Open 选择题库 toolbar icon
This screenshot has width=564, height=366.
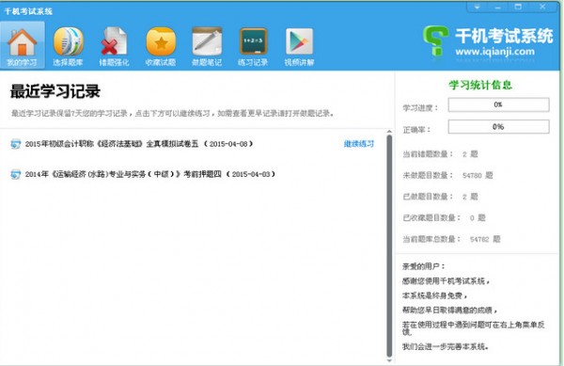[68, 45]
